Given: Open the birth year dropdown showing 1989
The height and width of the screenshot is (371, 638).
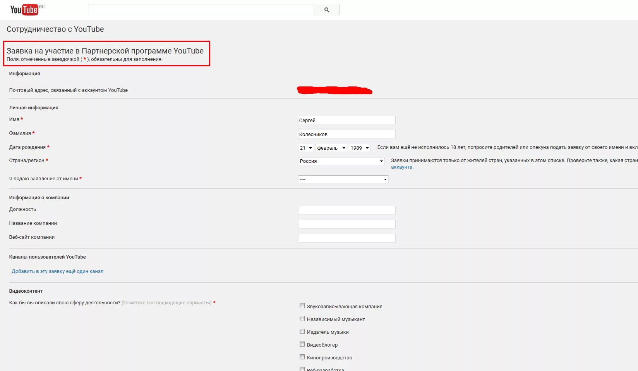Looking at the screenshot, I should coord(360,148).
